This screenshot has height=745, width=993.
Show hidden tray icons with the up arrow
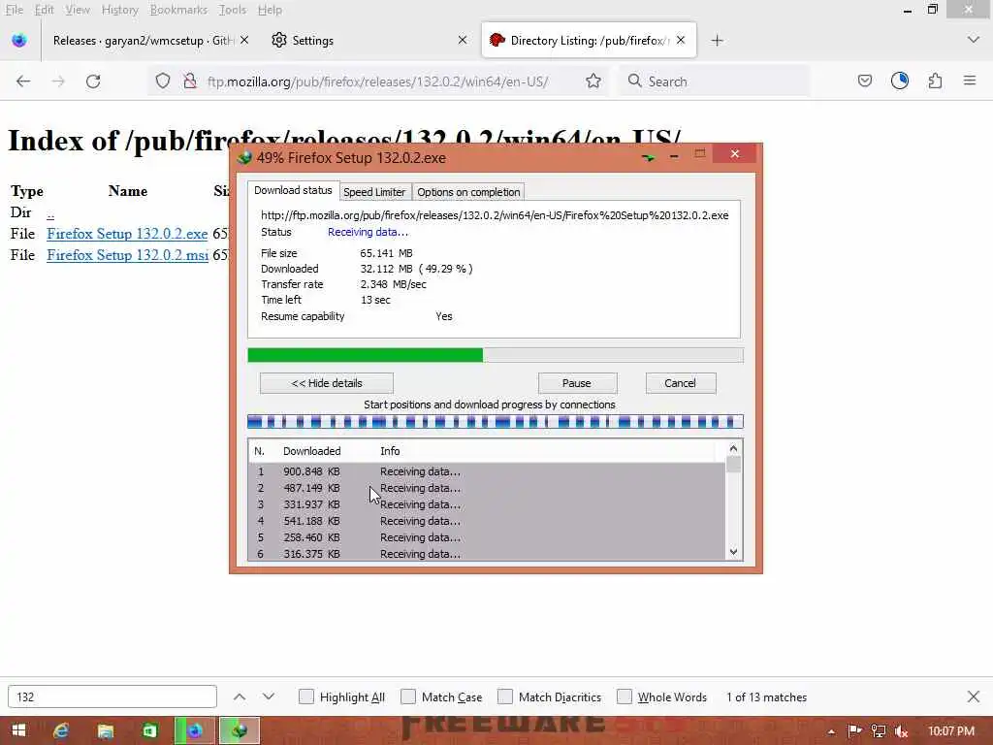pos(831,731)
